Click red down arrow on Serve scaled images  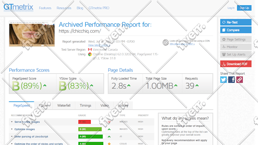pyautogui.click(x=109, y=122)
